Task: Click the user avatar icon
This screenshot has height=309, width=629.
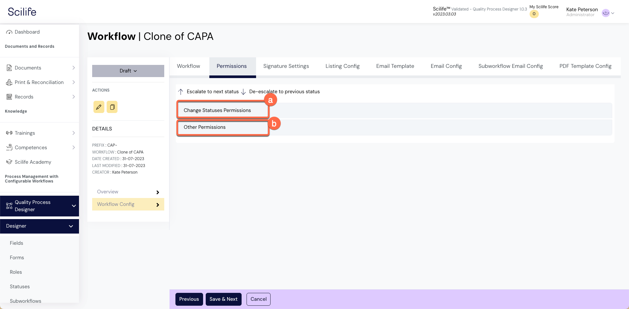Action: (x=606, y=13)
